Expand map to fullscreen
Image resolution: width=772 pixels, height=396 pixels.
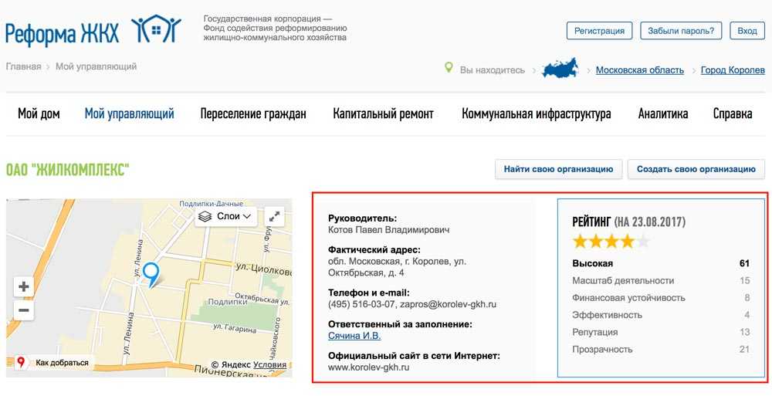(x=274, y=217)
